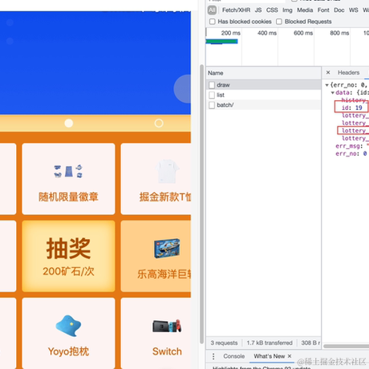This screenshot has width=369, height=369.
Task: Select the All network filter
Action: (x=212, y=10)
